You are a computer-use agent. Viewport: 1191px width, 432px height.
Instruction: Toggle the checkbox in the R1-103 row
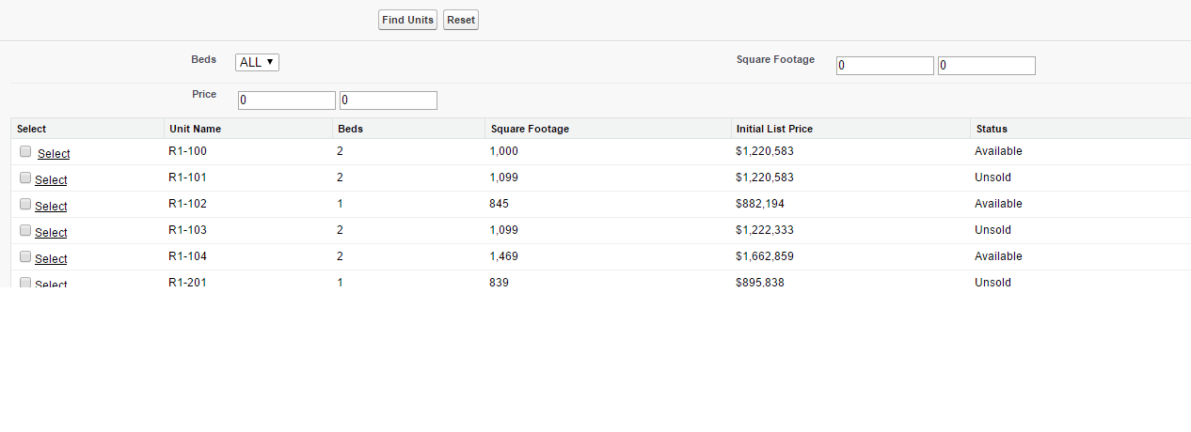pyautogui.click(x=25, y=230)
